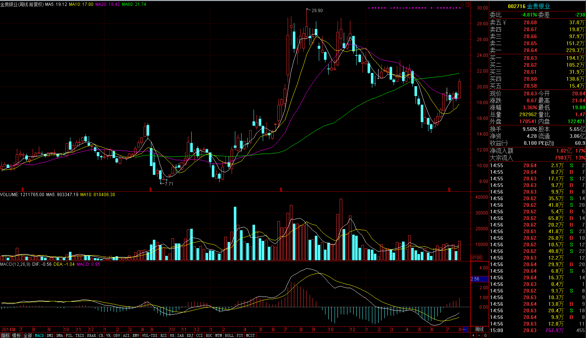
Task: Select the 买一 bid row at 20.63
Action: (537, 58)
